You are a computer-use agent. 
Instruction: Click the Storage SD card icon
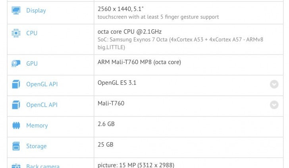pyautogui.click(x=16, y=146)
